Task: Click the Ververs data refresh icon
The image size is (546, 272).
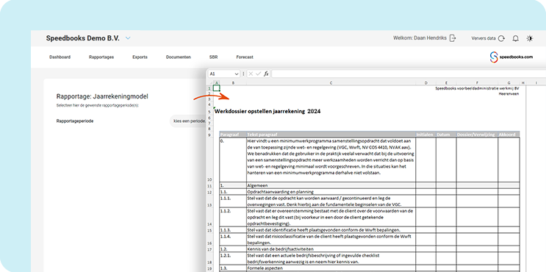Action: [x=501, y=39]
